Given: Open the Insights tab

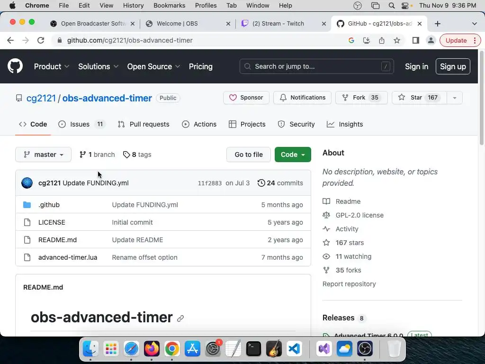Looking at the screenshot, I should [x=345, y=124].
